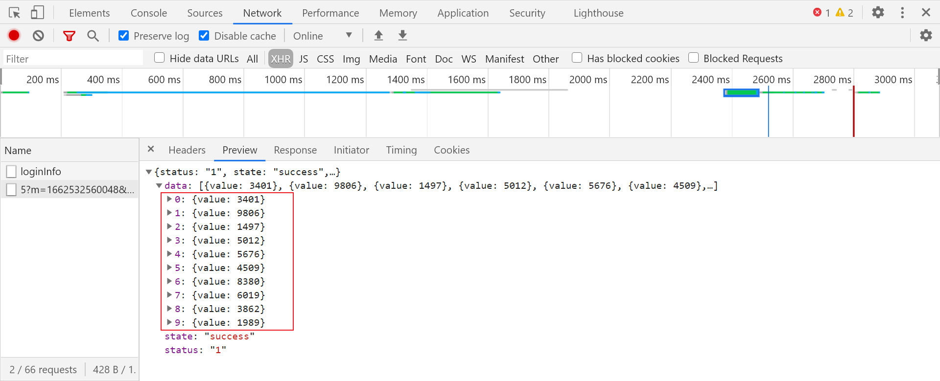This screenshot has height=381, width=940.
Task: Filter requests by JS
Action: 304,59
